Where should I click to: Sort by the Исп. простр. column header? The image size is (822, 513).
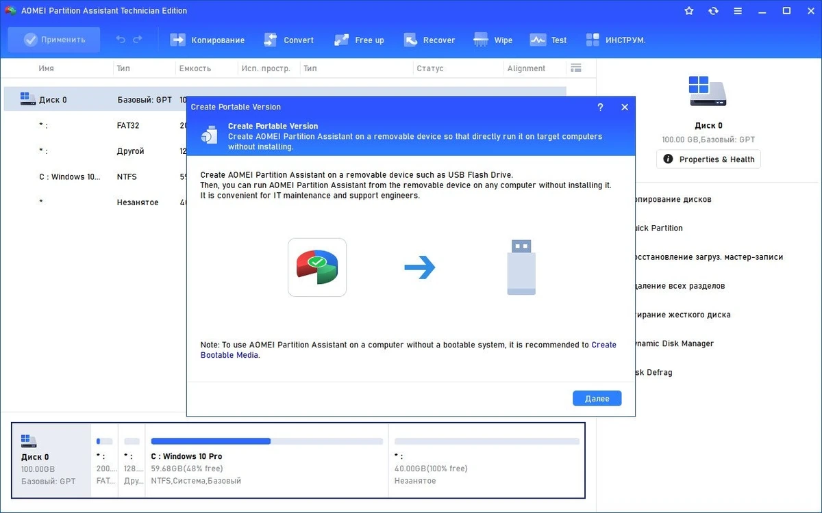pos(266,68)
